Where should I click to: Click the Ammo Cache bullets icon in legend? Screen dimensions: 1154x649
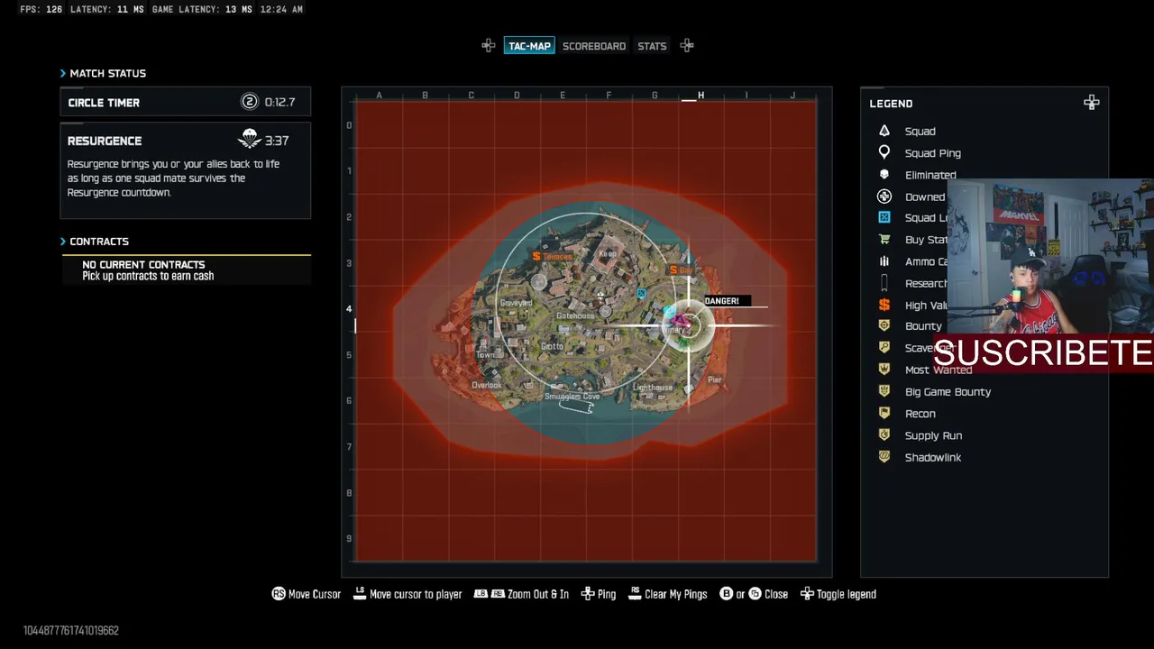point(884,261)
